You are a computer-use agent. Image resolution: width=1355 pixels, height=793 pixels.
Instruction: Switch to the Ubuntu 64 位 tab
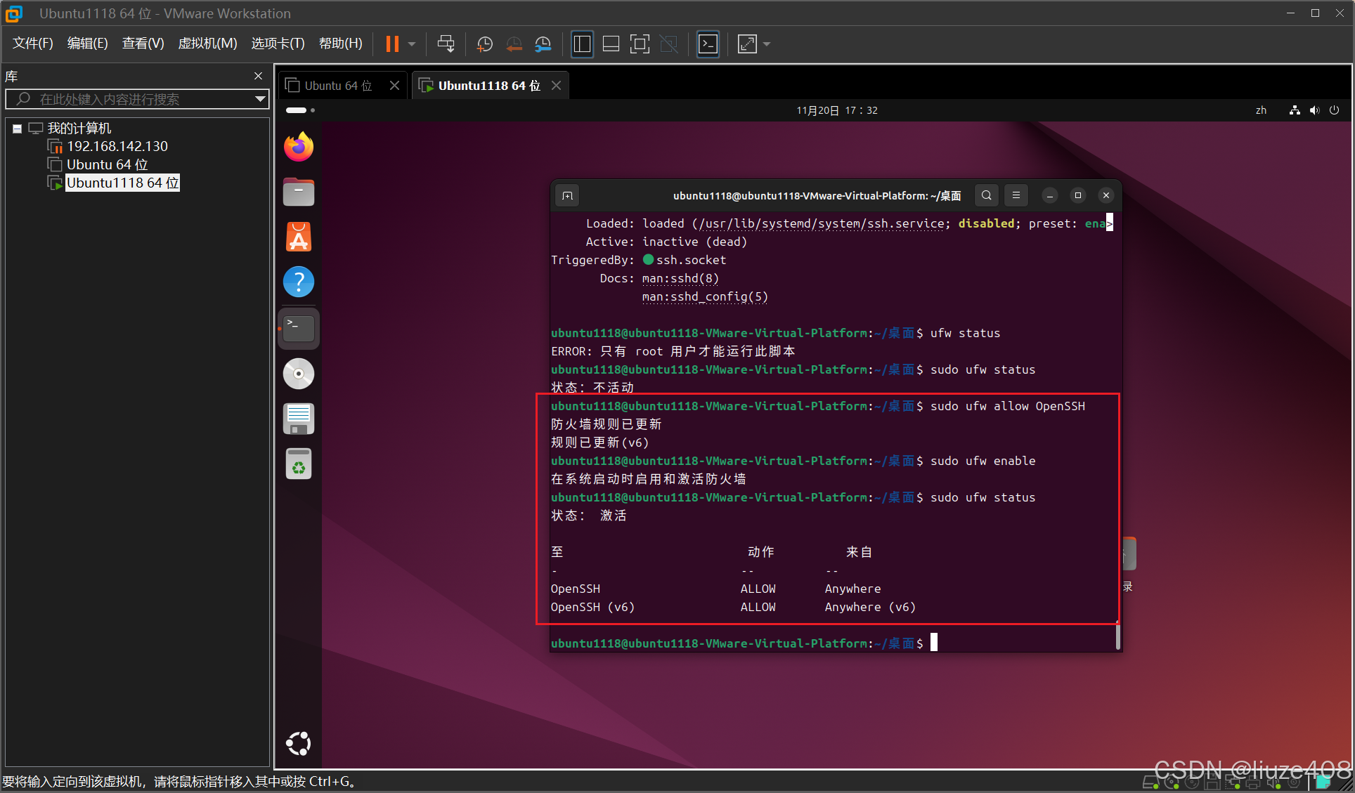point(337,86)
